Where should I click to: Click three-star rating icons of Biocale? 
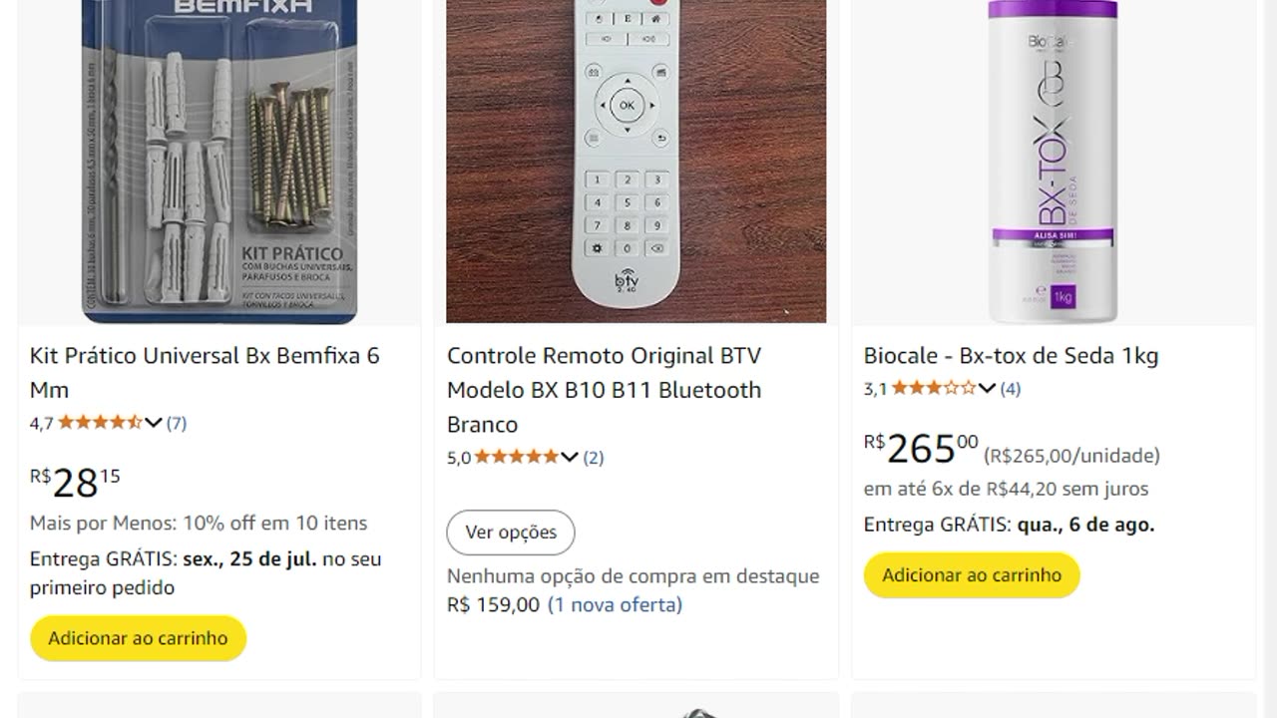(x=933, y=389)
